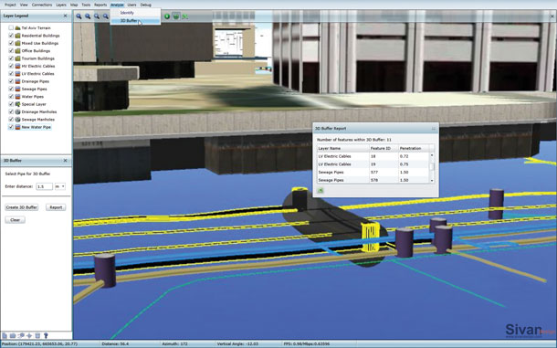Viewport: 557px width, 348px height.
Task: Uncheck the Mixed Use Buildings layer
Action: pos(11,43)
